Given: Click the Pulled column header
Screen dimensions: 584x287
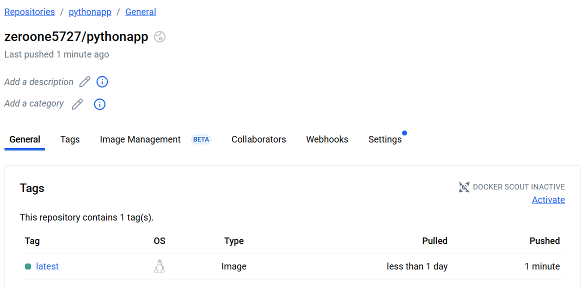Looking at the screenshot, I should click(x=434, y=241).
